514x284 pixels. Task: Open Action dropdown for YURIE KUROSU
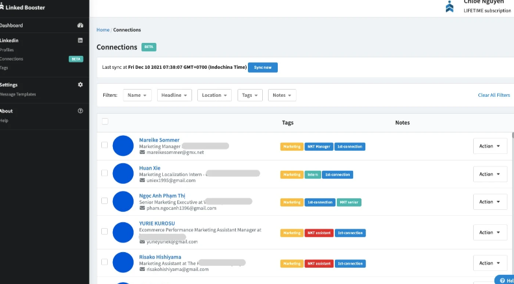pyautogui.click(x=490, y=233)
